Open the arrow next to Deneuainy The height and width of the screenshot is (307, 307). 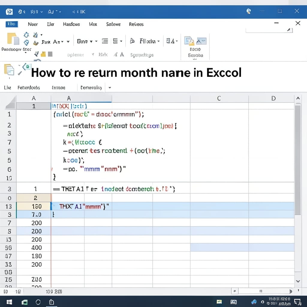coord(110,88)
